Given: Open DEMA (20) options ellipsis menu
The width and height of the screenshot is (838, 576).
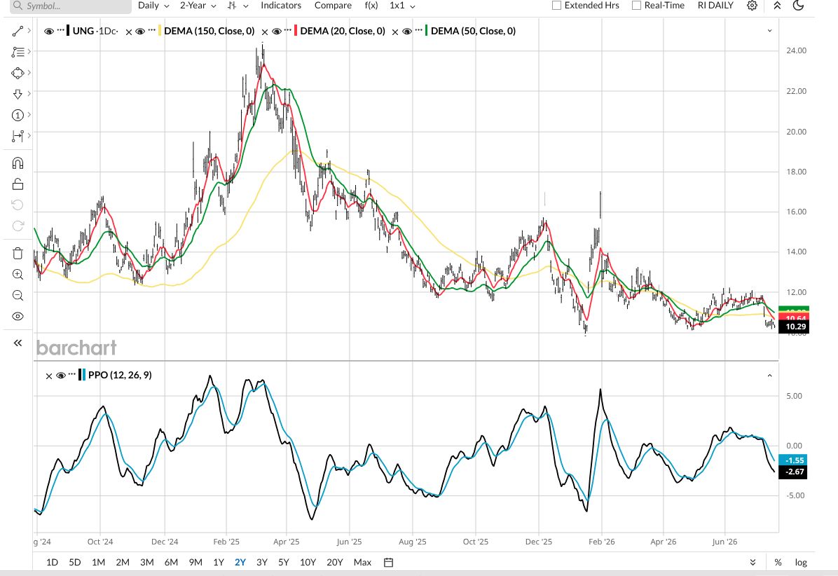Looking at the screenshot, I should pyautogui.click(x=288, y=30).
